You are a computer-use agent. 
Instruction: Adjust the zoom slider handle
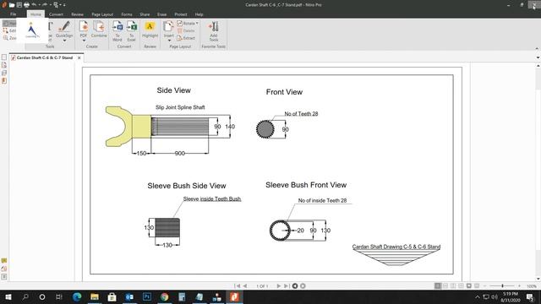[x=502, y=286]
